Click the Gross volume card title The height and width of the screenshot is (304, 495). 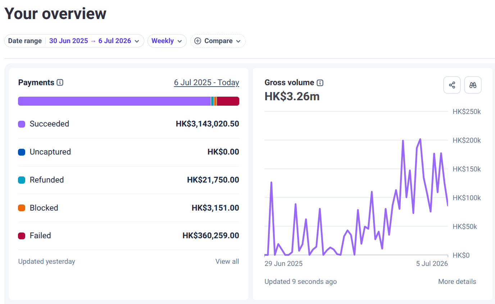(290, 83)
